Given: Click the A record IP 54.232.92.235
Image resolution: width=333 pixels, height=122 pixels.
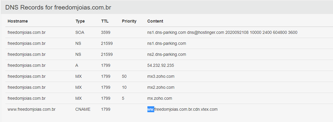Looking at the screenshot, I should click(x=161, y=66).
